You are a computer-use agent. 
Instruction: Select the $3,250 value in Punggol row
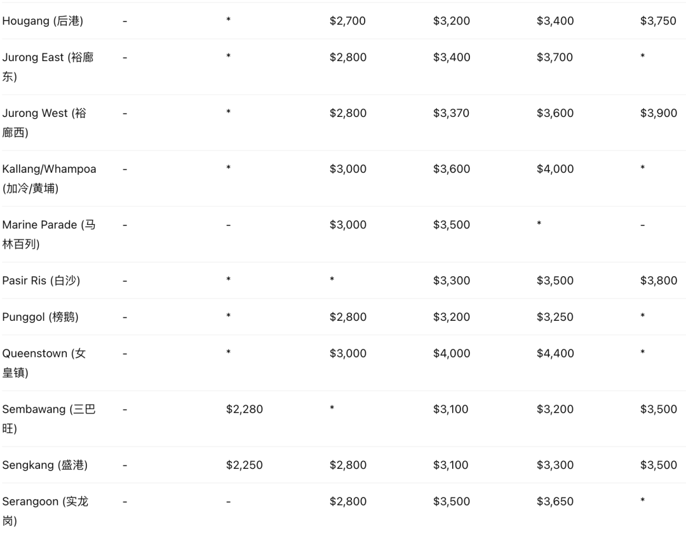tap(555, 317)
